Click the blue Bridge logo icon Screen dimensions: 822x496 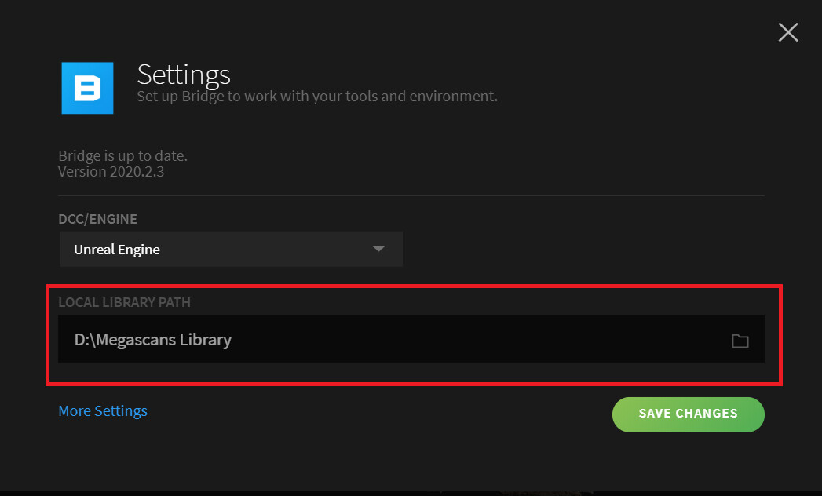click(x=87, y=88)
